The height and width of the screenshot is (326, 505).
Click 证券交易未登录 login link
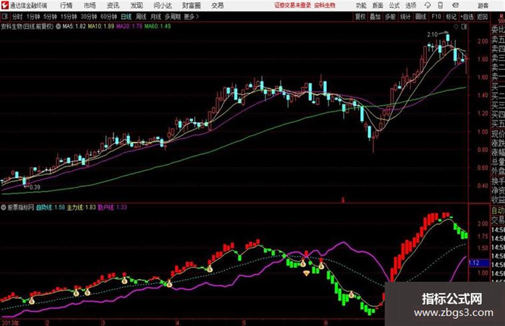tap(293, 5)
